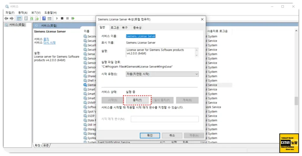Select the Spot V service row icon
Viewport: 302px width, 156px height.
click(85, 111)
